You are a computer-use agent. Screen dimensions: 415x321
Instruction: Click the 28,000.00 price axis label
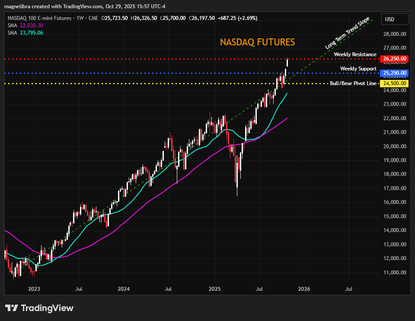pos(395,34)
